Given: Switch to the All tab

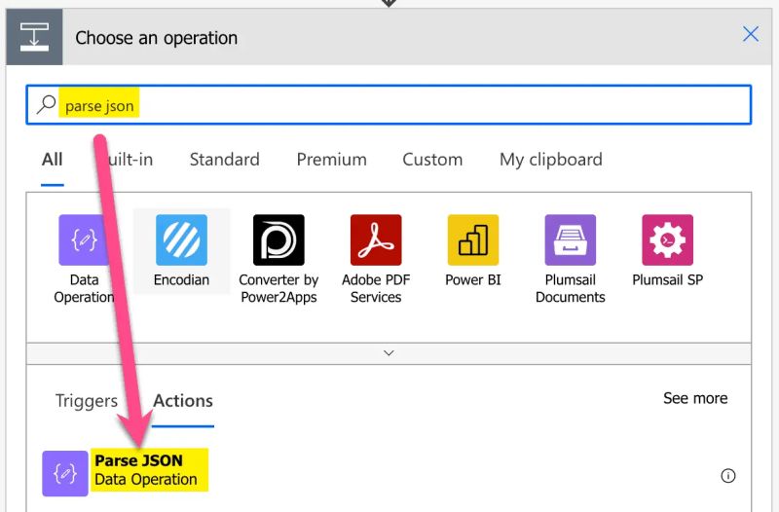Looking at the screenshot, I should coord(53,160).
